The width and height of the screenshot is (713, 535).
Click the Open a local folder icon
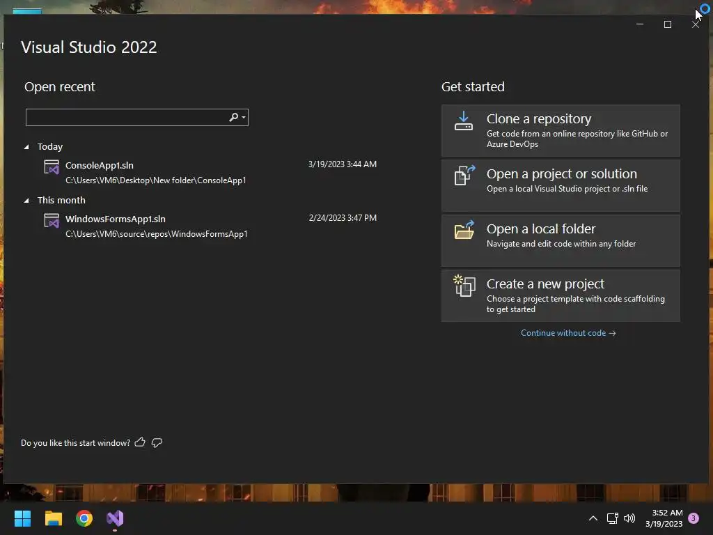click(x=464, y=230)
